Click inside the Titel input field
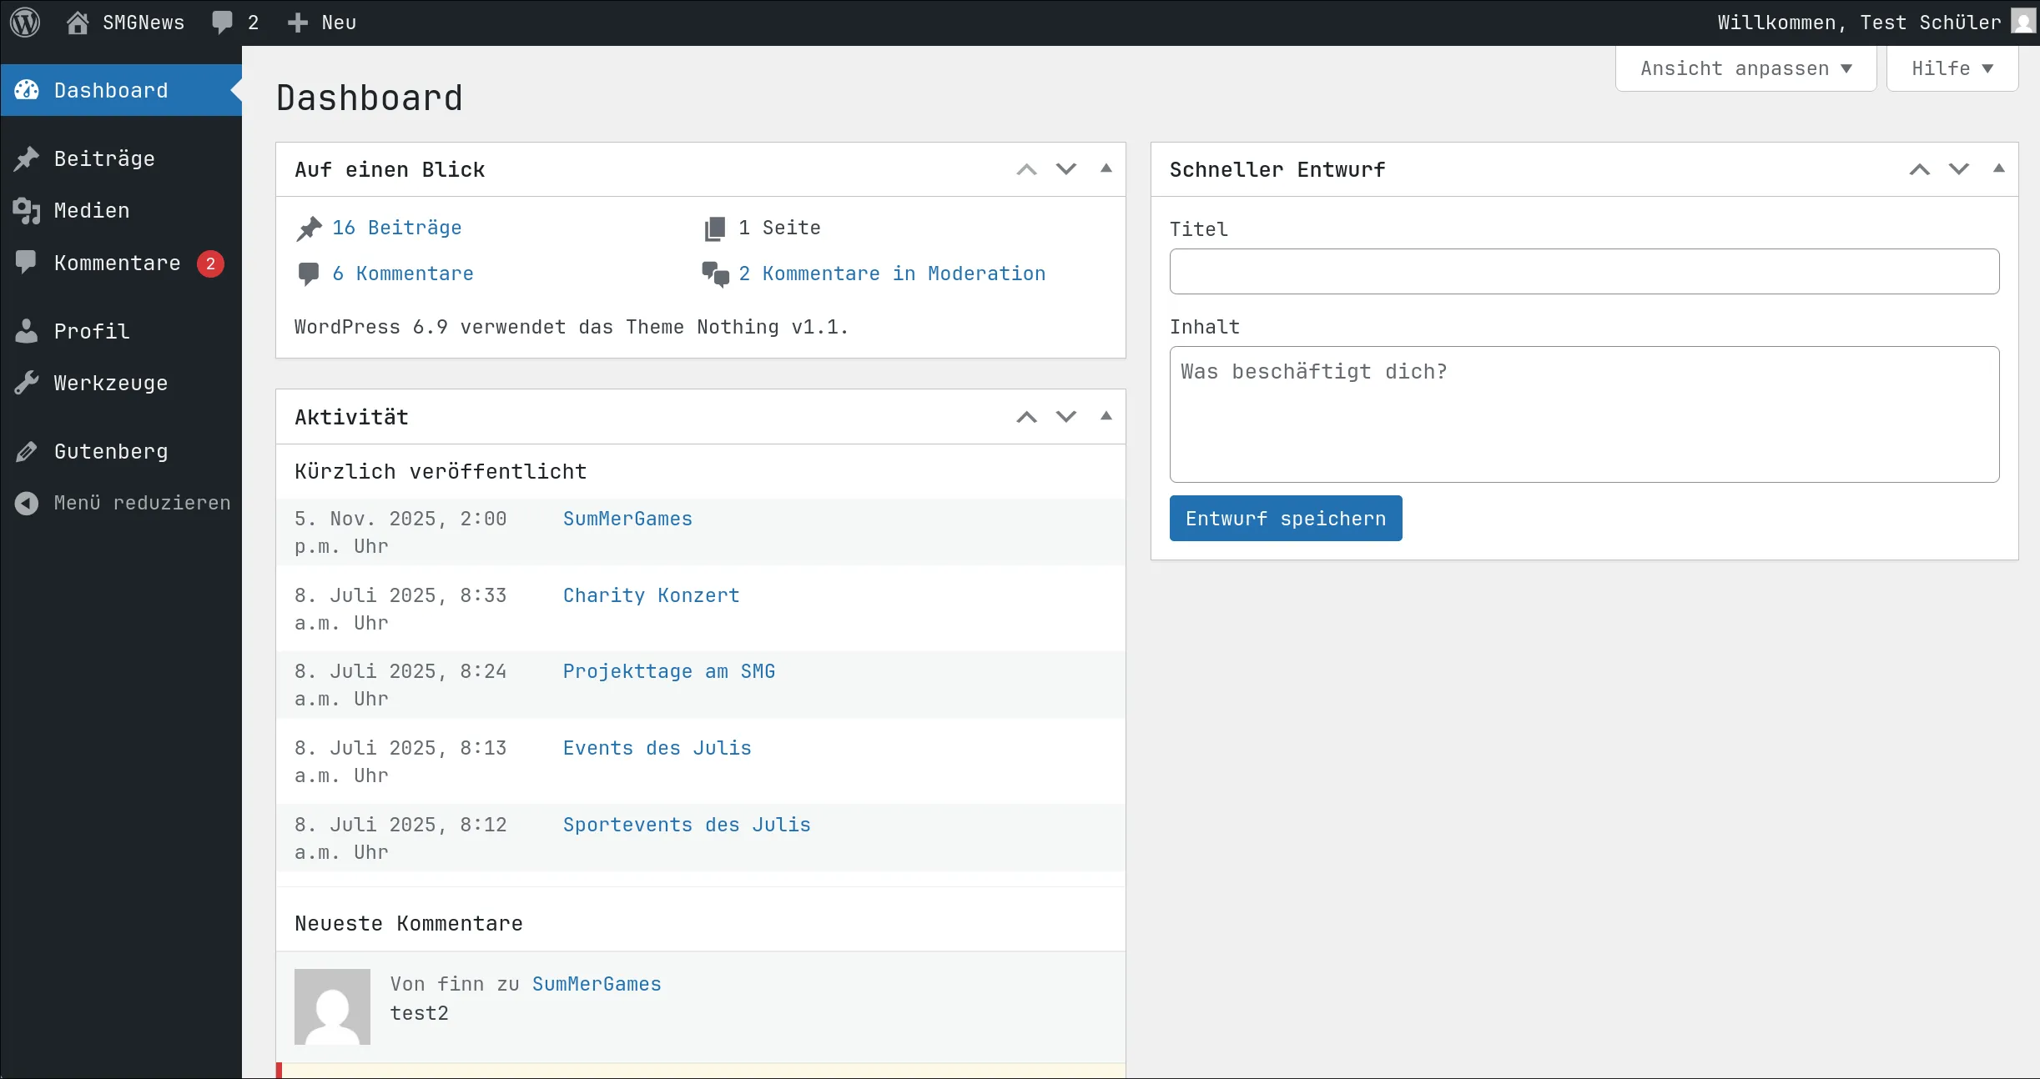 pos(1583,272)
